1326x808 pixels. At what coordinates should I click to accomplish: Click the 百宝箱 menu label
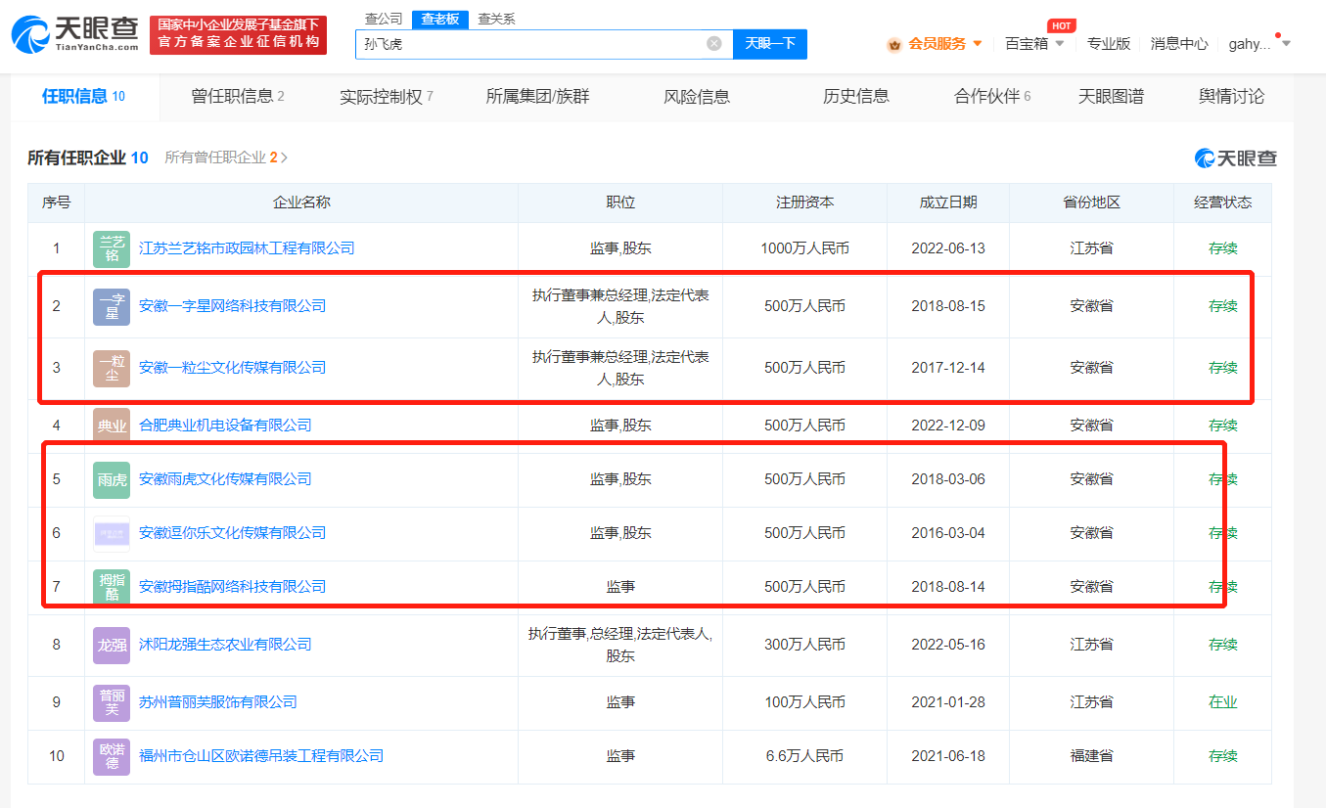(x=1027, y=44)
